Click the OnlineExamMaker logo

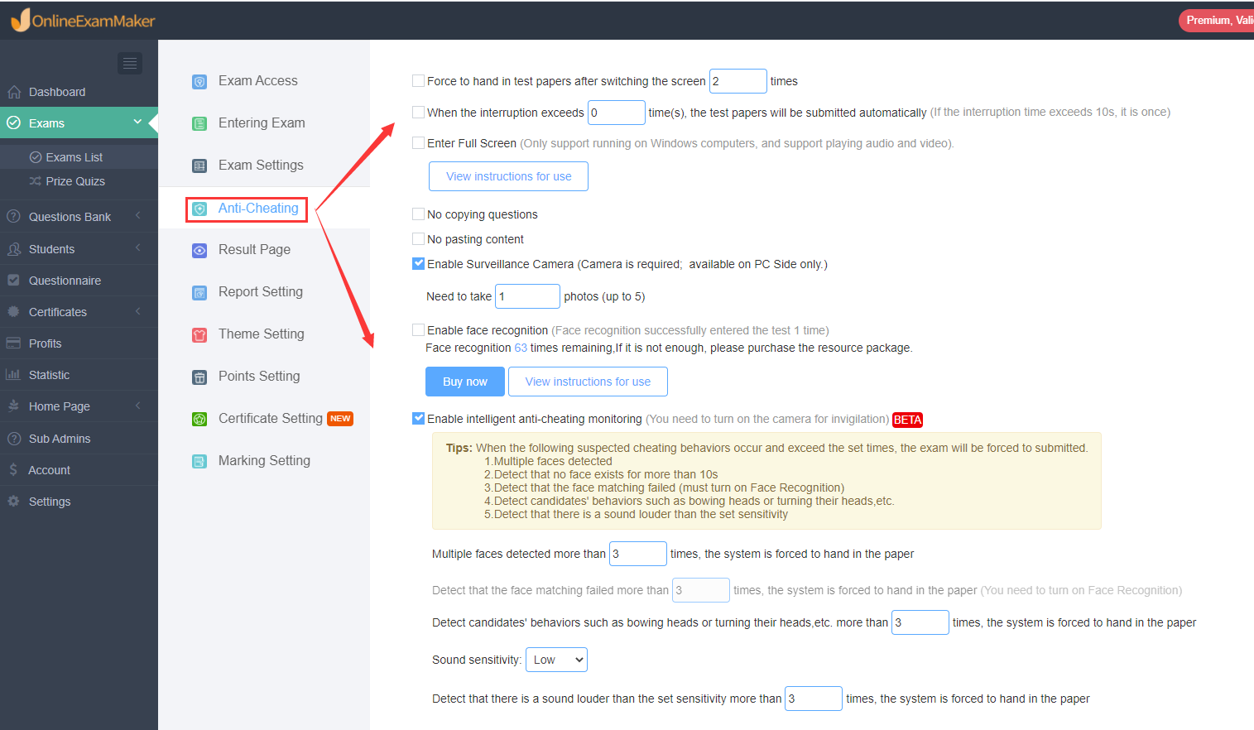tap(83, 21)
